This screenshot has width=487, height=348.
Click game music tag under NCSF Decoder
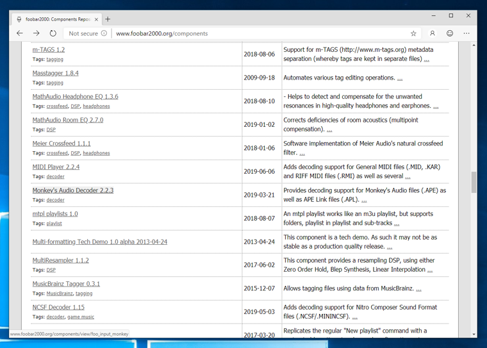(x=81, y=317)
